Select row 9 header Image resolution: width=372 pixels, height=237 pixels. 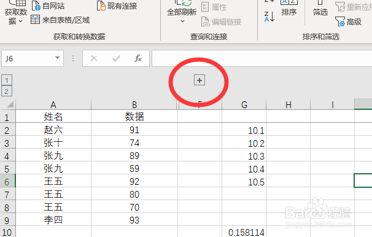[7, 219]
